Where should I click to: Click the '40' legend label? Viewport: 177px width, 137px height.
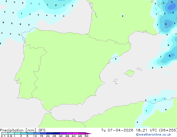coord(73,136)
